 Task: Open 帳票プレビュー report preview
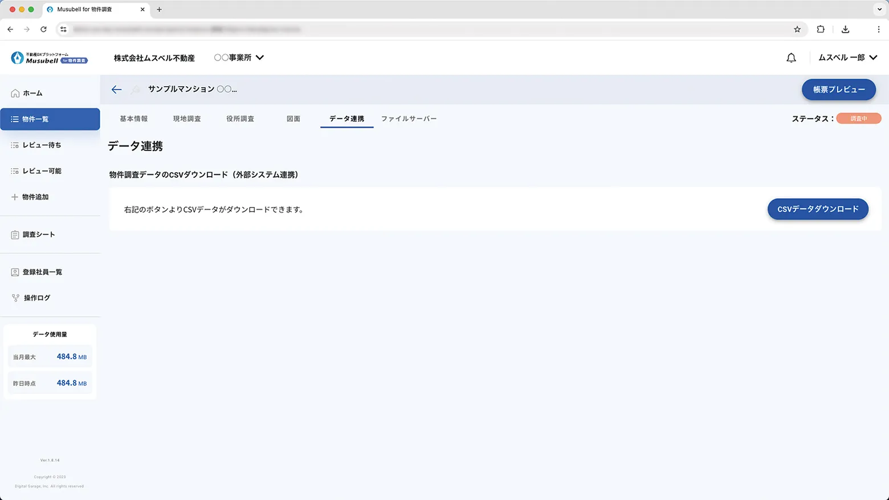click(x=838, y=90)
